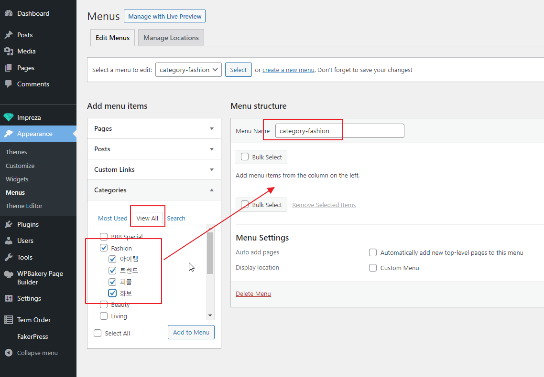The image size is (544, 377).
Task: Click the Tools wrench icon
Action: coord(9,257)
